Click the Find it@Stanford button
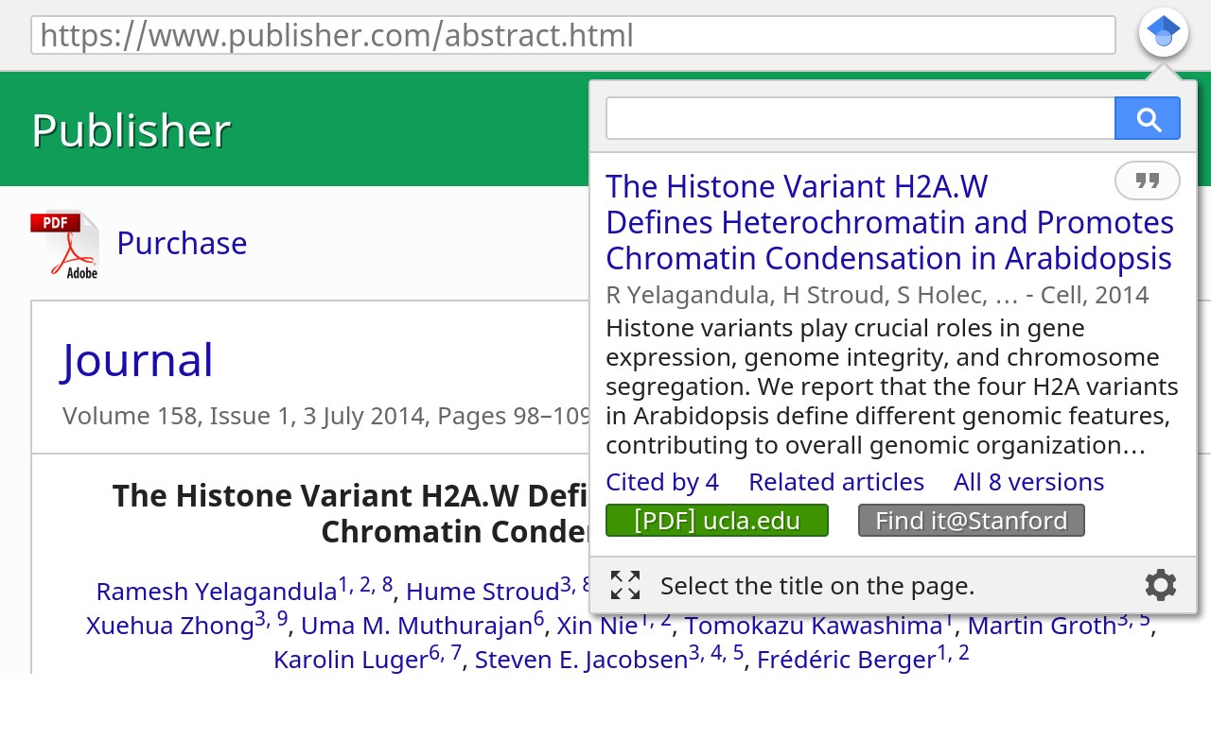The height and width of the screenshot is (756, 1211). (972, 521)
